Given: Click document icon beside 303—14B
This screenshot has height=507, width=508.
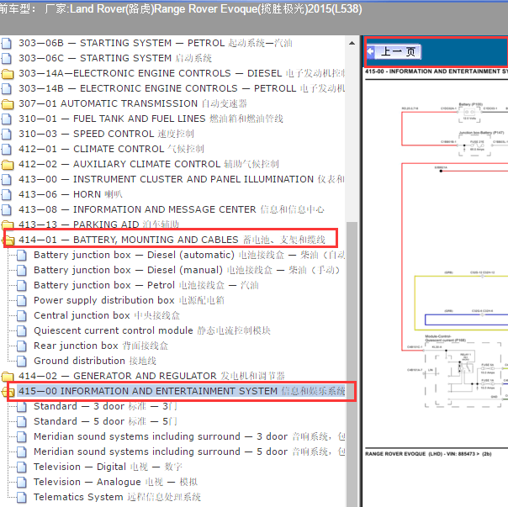Looking at the screenshot, I should tap(7, 88).
